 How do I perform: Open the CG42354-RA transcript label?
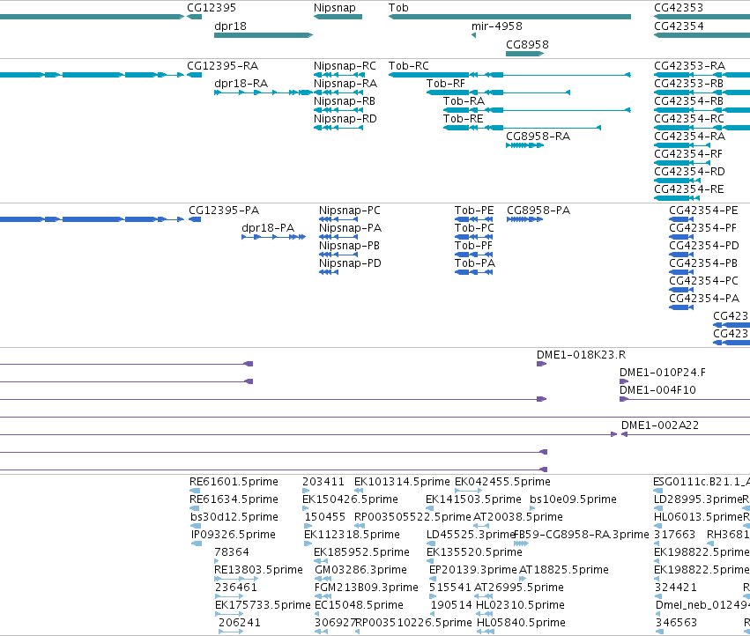[689, 137]
